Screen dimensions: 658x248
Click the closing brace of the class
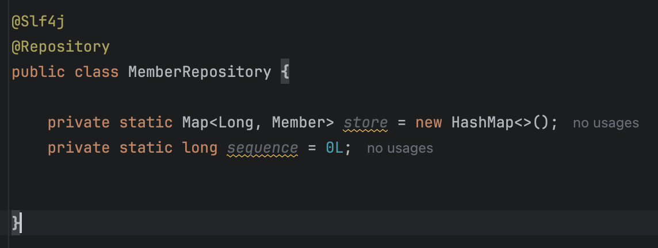(x=16, y=222)
